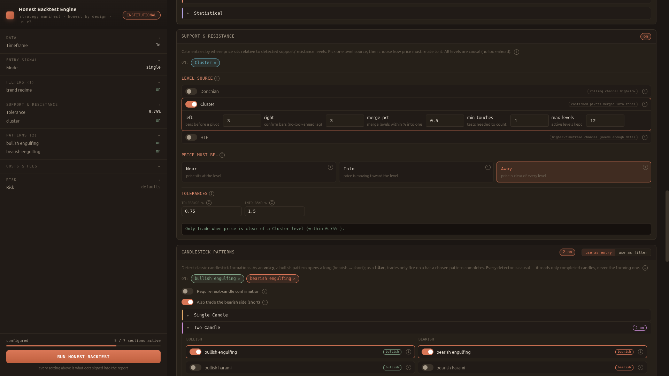Screen dimensions: 669x376
Task: Turn off bullish engulfing pattern
Action: [x=195, y=352]
